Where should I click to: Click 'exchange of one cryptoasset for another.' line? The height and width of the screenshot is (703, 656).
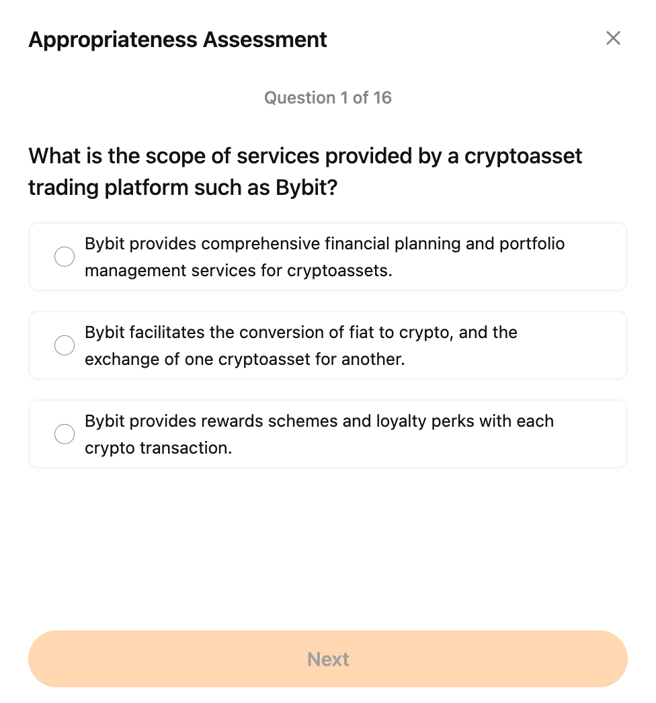(245, 360)
